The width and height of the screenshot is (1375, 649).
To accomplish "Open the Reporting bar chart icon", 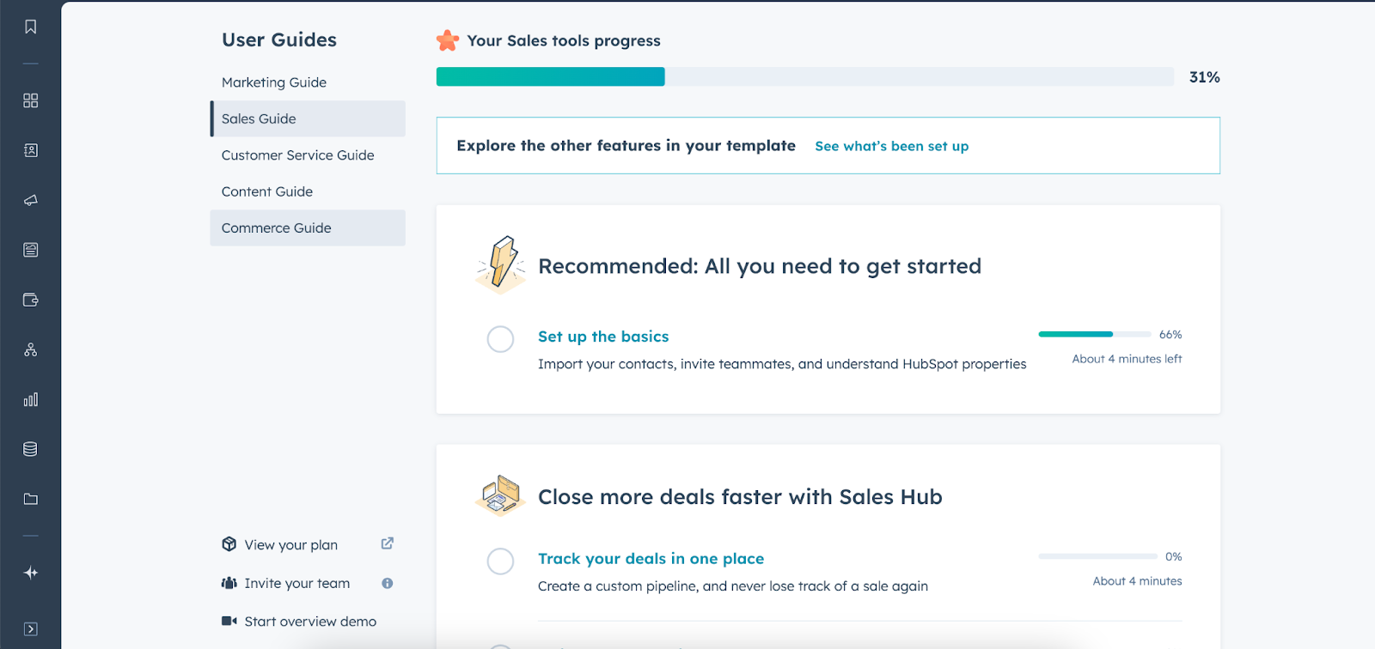I will (x=31, y=399).
